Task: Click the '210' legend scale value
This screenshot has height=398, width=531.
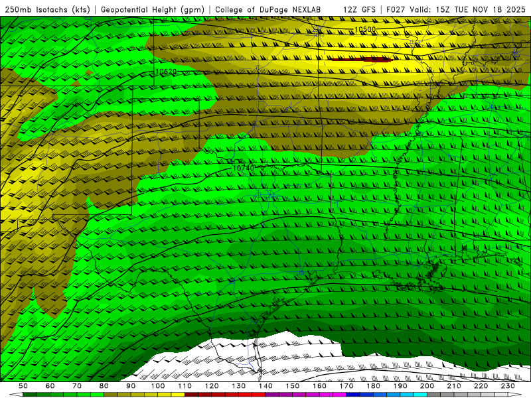Action: [454, 386]
